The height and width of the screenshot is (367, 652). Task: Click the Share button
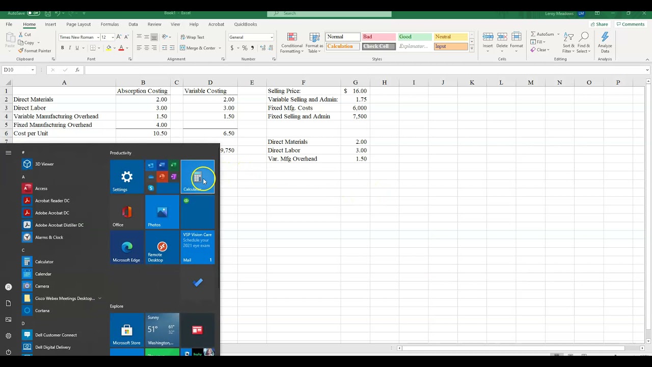tap(599, 24)
